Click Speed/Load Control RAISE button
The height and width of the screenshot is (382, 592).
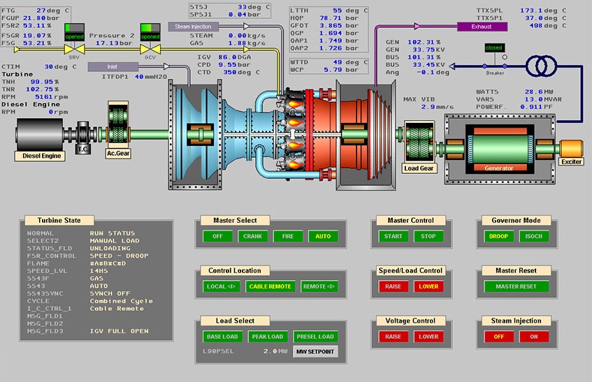[393, 286]
